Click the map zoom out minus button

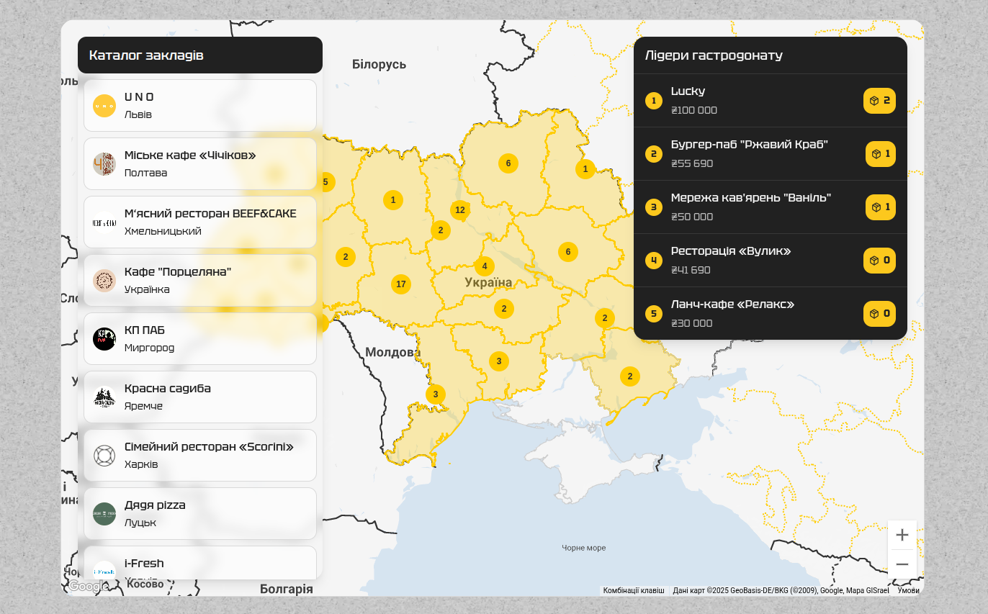click(x=902, y=564)
